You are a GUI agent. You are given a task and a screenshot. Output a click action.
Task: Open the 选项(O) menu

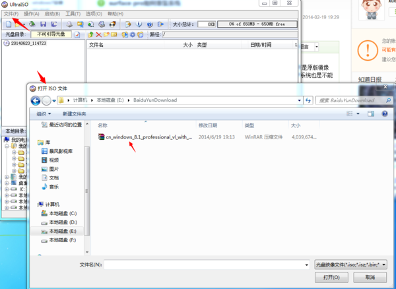coord(94,14)
